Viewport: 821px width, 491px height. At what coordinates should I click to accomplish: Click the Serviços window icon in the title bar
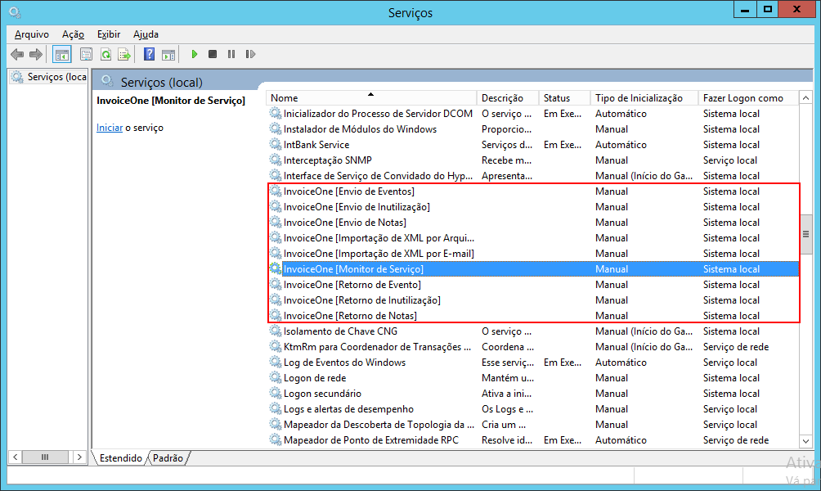15,11
